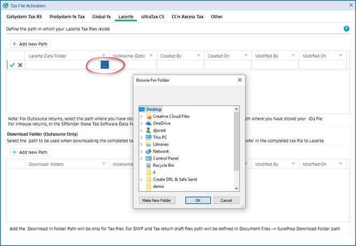The height and width of the screenshot is (246, 356).
Task: Expand the Libraries tree node
Action: click(141, 144)
